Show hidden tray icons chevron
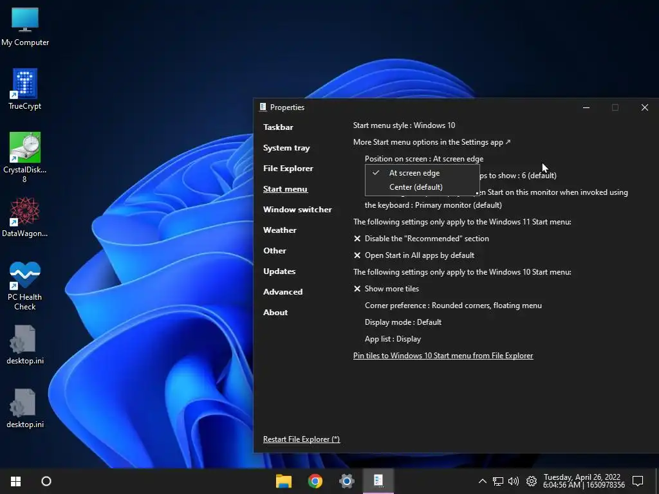 click(483, 481)
